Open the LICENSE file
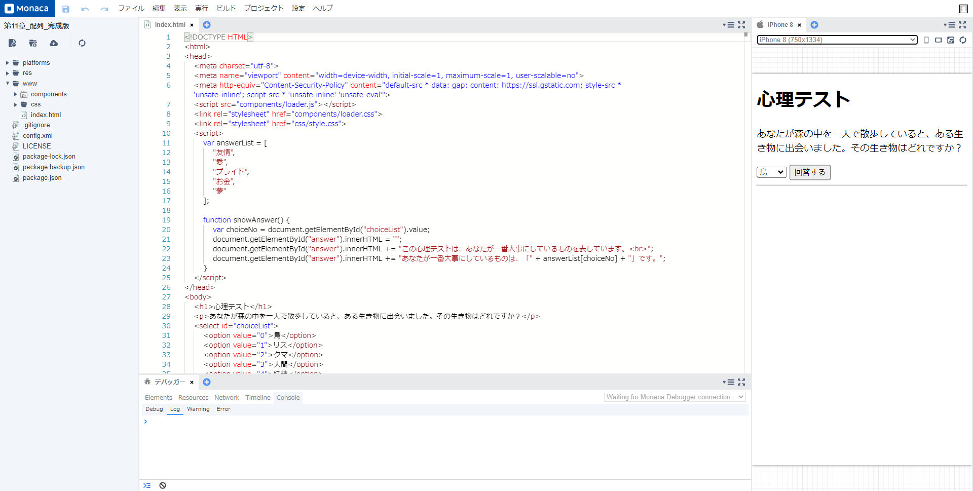 click(36, 146)
